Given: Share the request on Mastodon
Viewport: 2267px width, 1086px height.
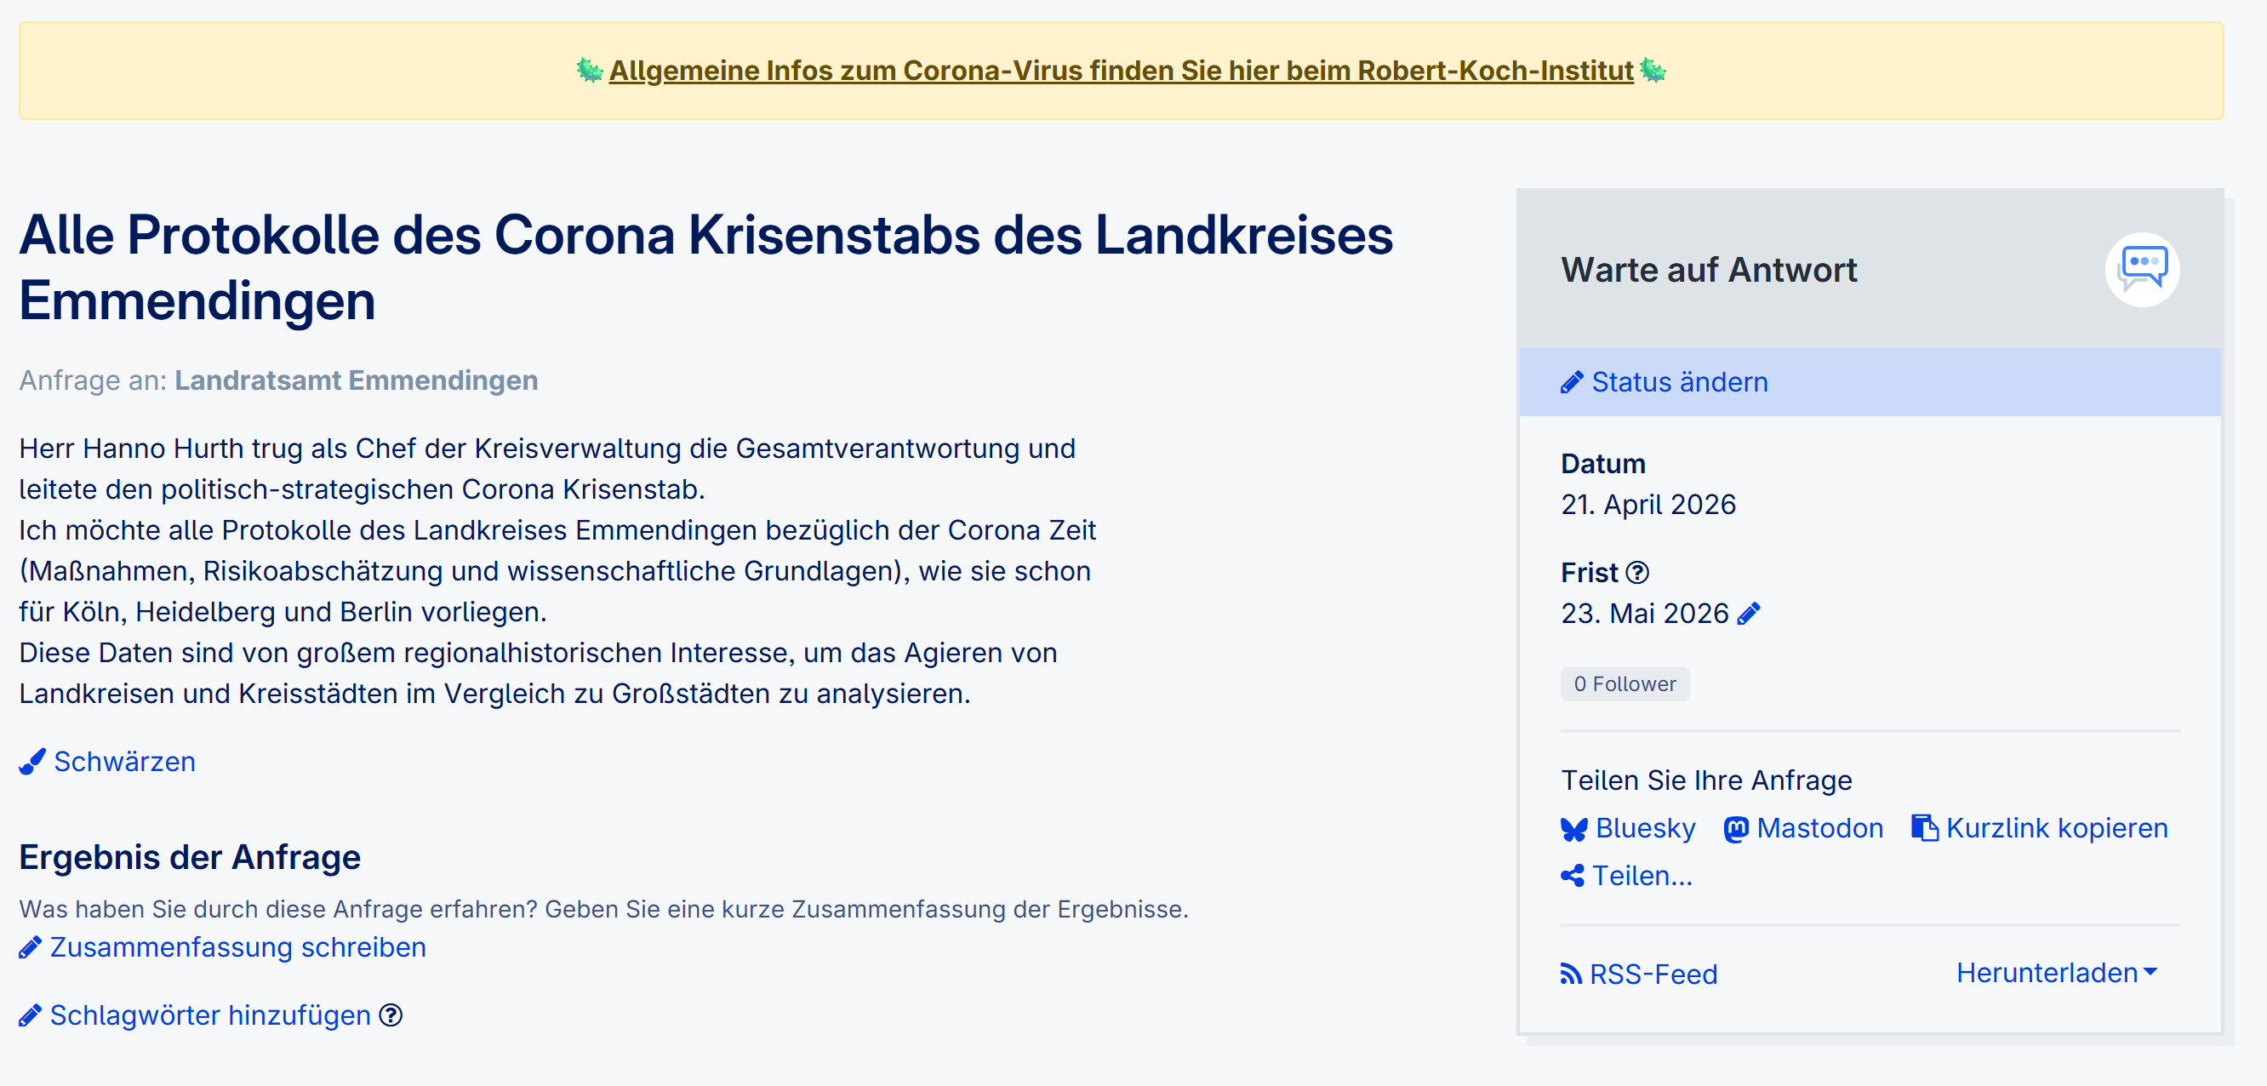Looking at the screenshot, I should click(x=1819, y=828).
